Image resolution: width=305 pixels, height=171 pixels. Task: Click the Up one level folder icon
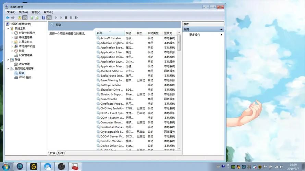(x=20, y=18)
